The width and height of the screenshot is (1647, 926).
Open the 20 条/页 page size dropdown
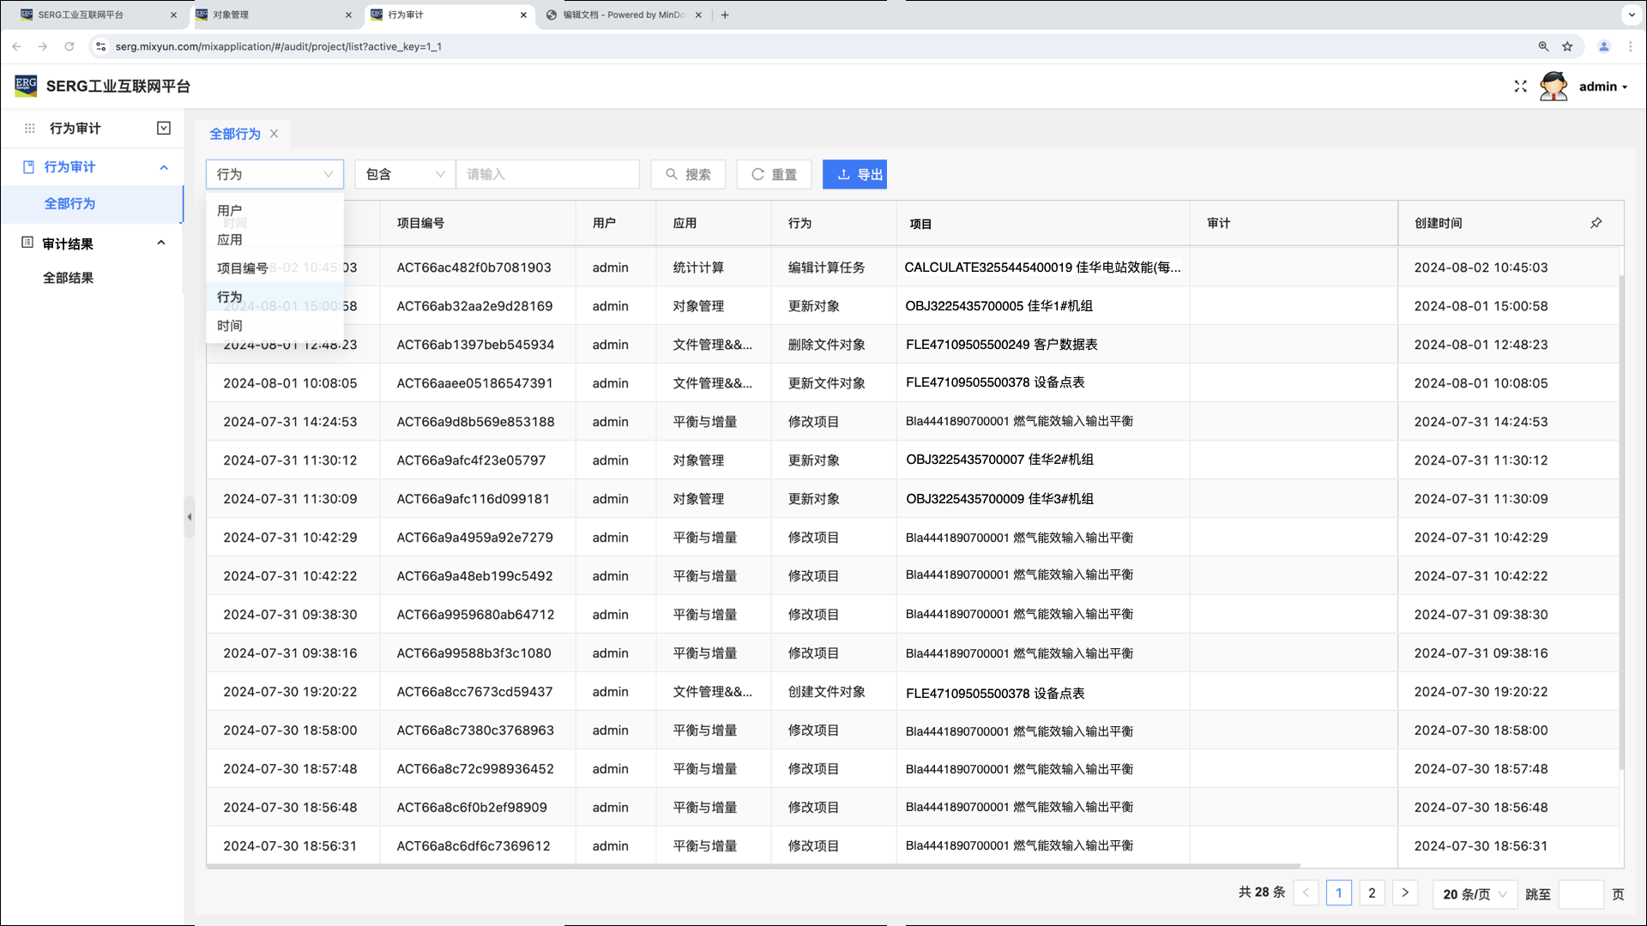(x=1475, y=894)
